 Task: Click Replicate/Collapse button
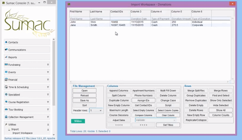point(196,120)
